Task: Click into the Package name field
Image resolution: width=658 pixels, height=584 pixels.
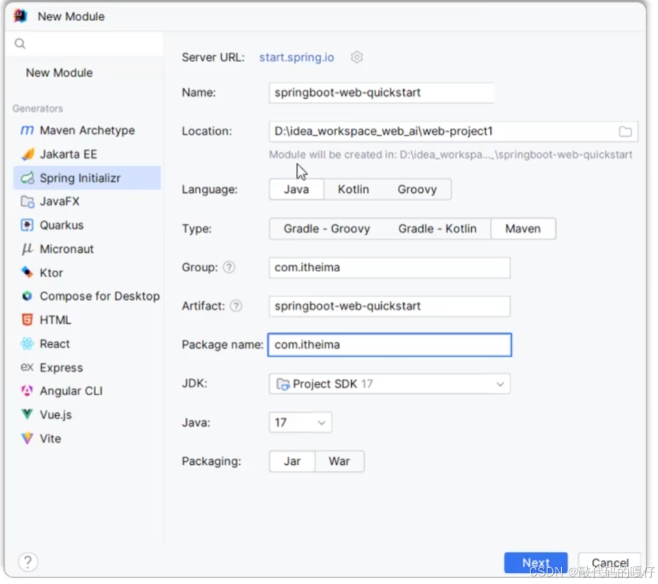Action: (389, 345)
